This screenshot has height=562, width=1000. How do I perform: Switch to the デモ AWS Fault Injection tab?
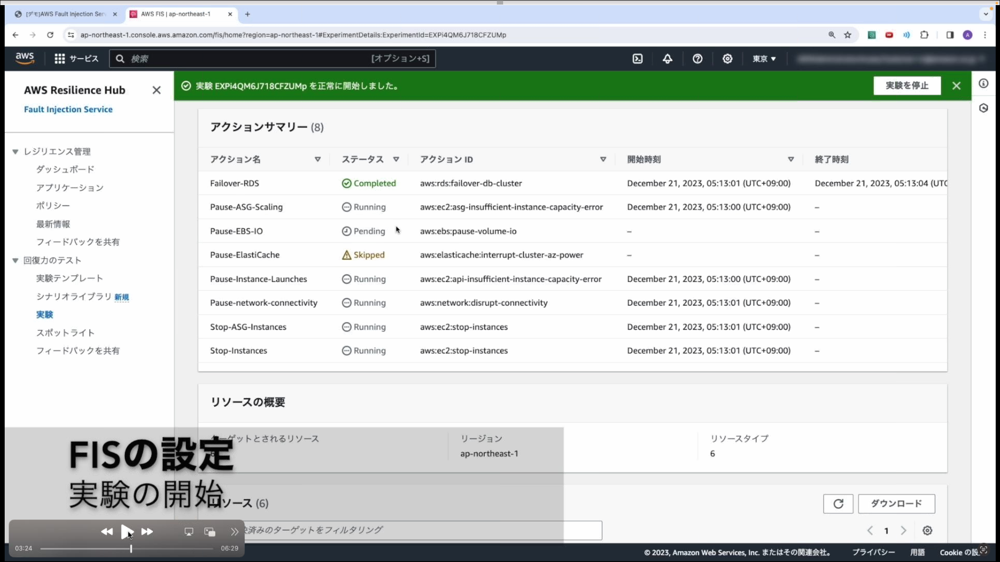click(x=66, y=14)
